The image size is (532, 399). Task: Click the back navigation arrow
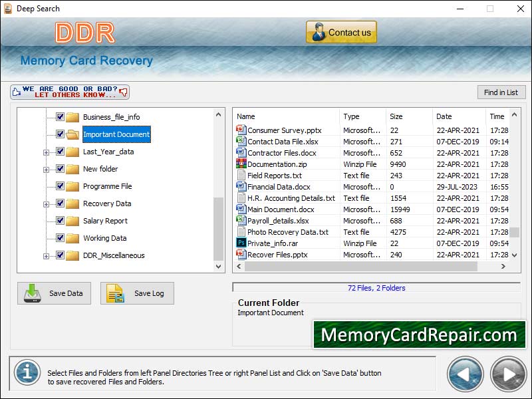point(465,374)
